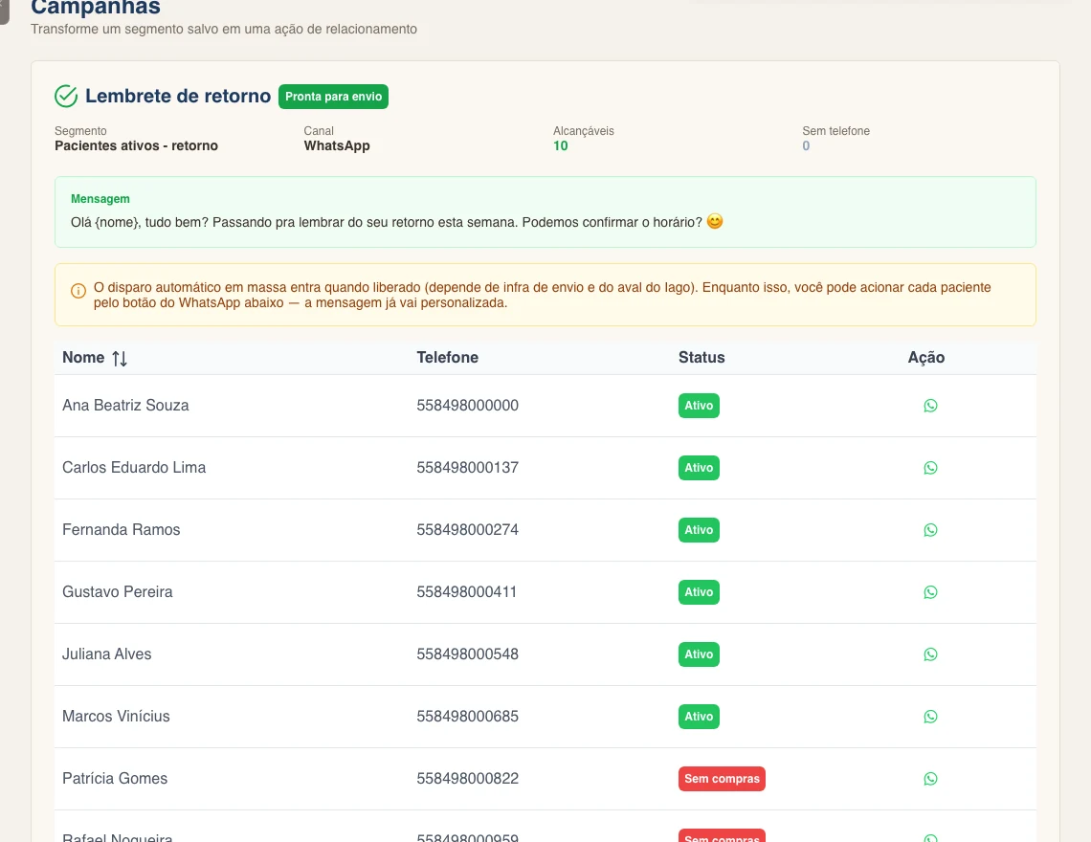Click phone number 558498000685
1091x842 pixels.
[x=468, y=716]
